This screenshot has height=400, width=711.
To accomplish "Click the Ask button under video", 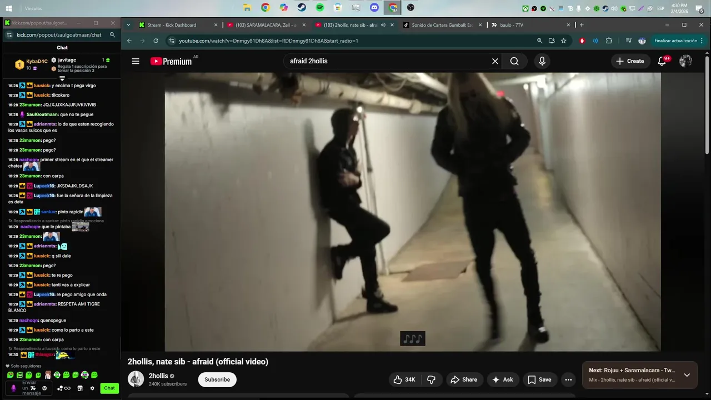I will pos(502,379).
